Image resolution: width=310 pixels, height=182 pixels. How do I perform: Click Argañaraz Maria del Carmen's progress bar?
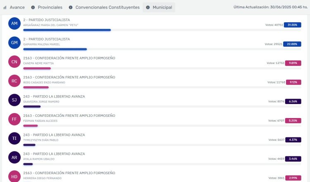(x=67, y=30)
